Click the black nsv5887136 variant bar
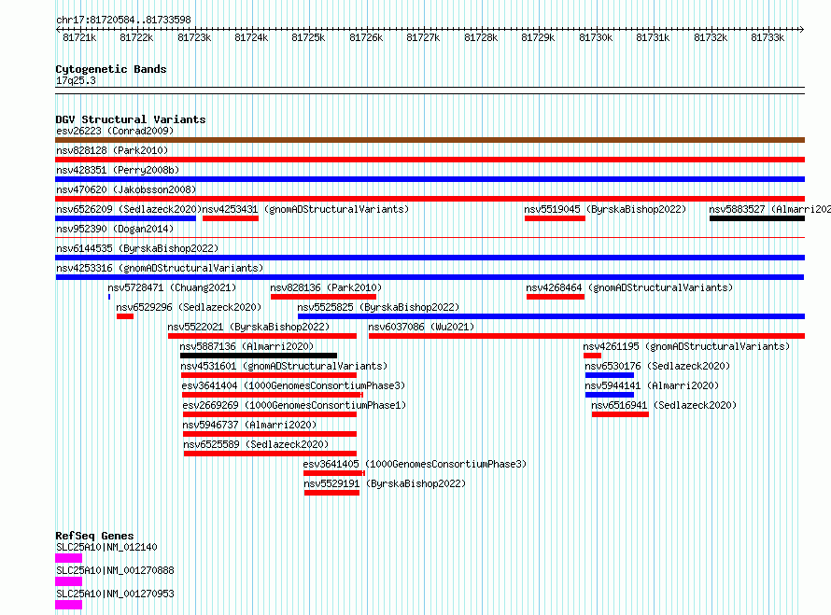 (x=259, y=356)
